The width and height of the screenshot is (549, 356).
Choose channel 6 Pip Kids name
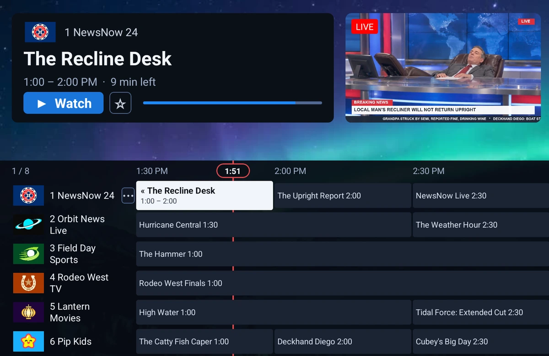pyautogui.click(x=70, y=342)
